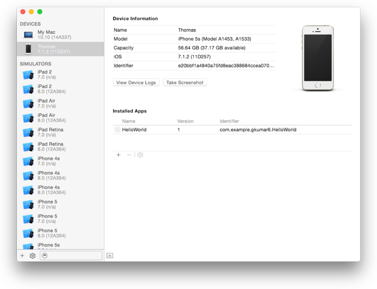Click the Name column header
Viewport: 377px width, 289px height.
[x=128, y=121]
